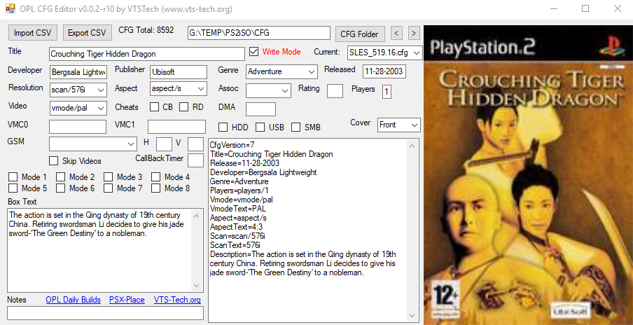Check the Mode 8 checkbox
The width and height of the screenshot is (633, 325).
pyautogui.click(x=156, y=188)
